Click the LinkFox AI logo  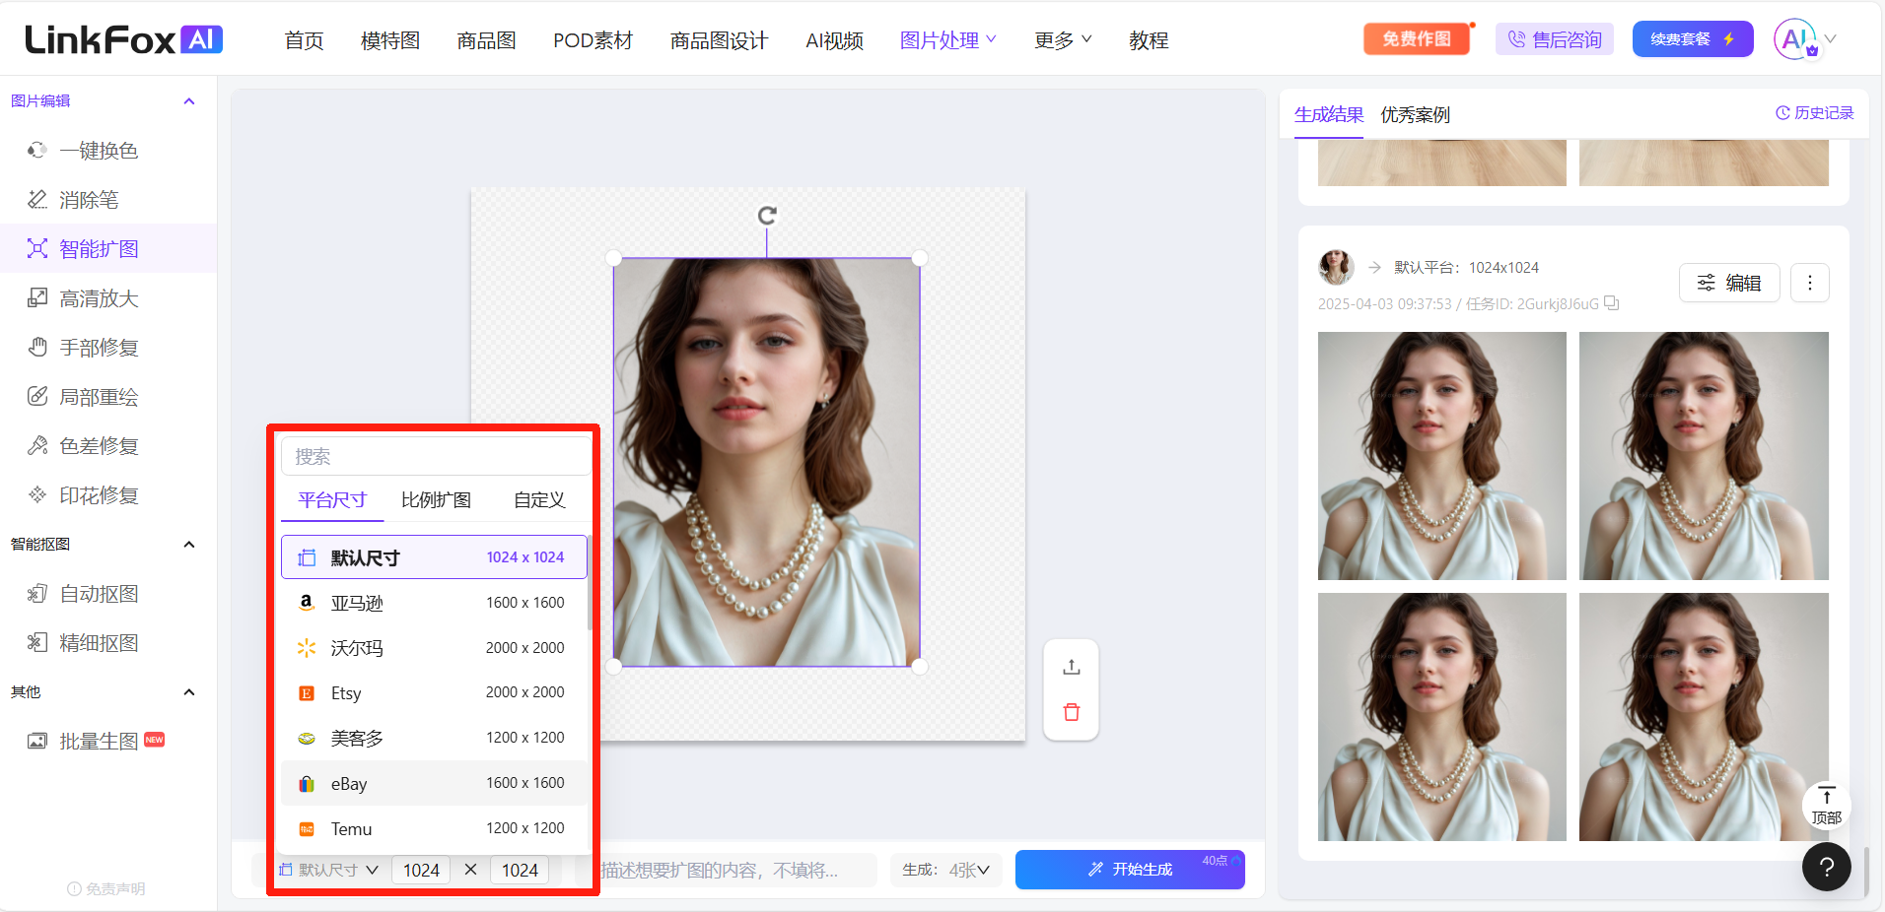tap(123, 39)
